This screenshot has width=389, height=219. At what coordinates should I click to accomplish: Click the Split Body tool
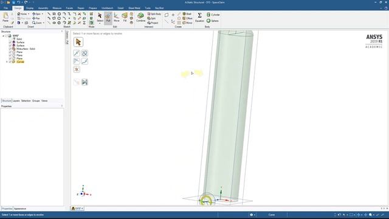point(154,14)
